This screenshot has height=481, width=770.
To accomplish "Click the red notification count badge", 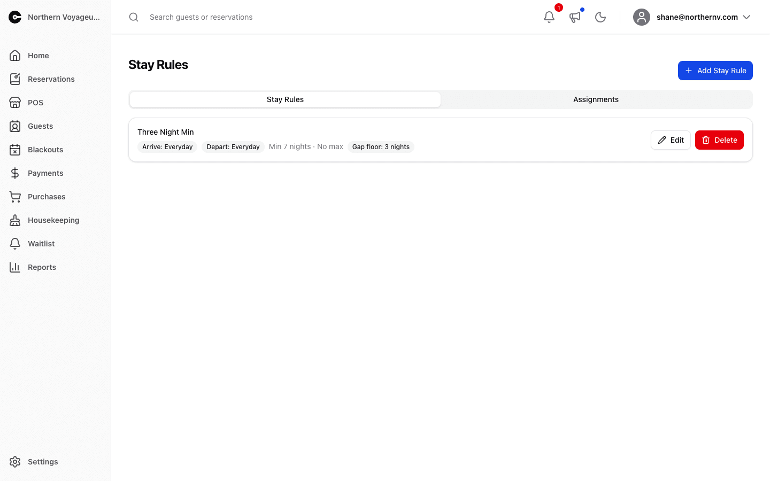I will click(559, 7).
